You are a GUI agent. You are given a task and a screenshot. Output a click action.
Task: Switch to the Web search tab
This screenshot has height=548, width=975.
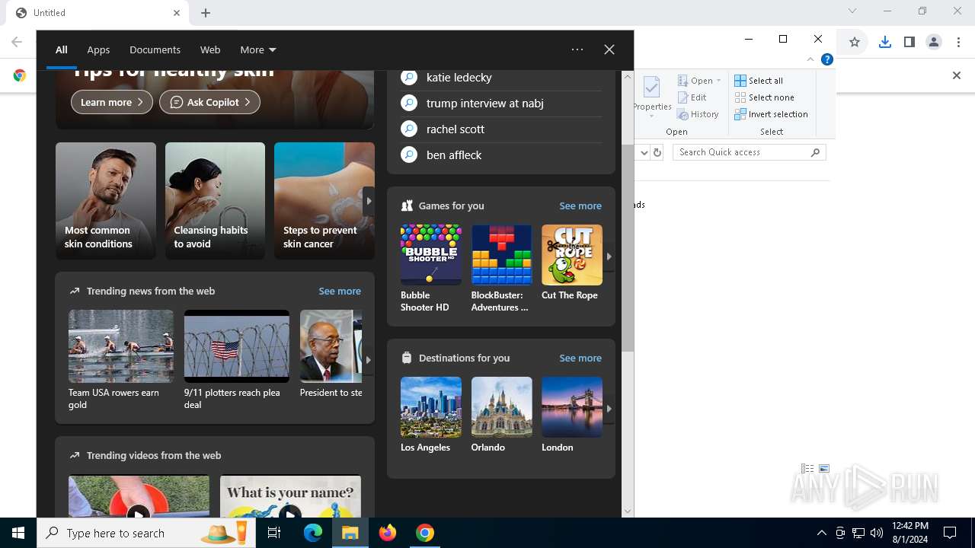pyautogui.click(x=210, y=49)
